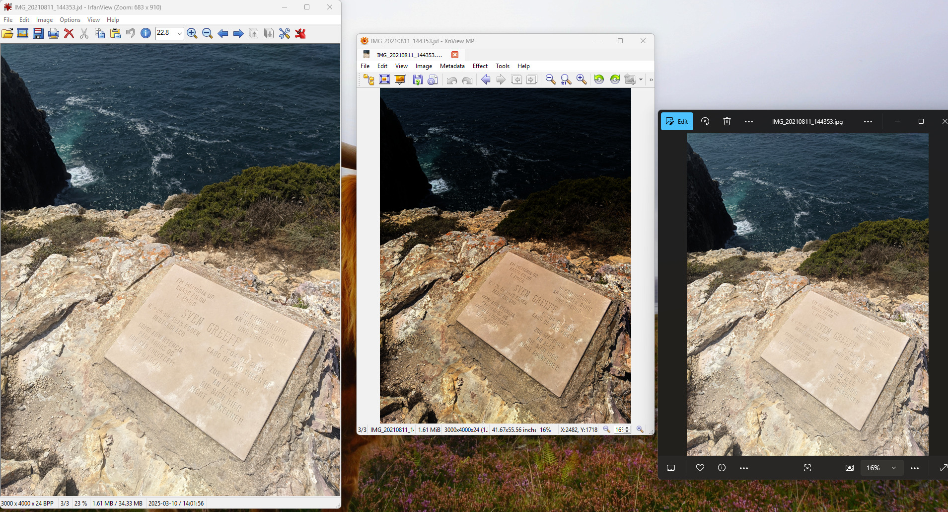Viewport: 948px width, 512px height.
Task: Click fit to window icon in Photos app
Action: pos(850,468)
